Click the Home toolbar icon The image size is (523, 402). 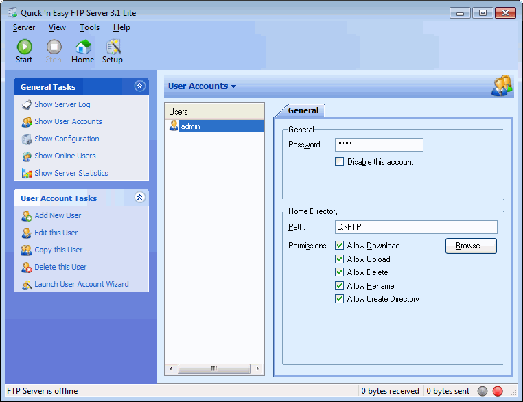[x=83, y=47]
